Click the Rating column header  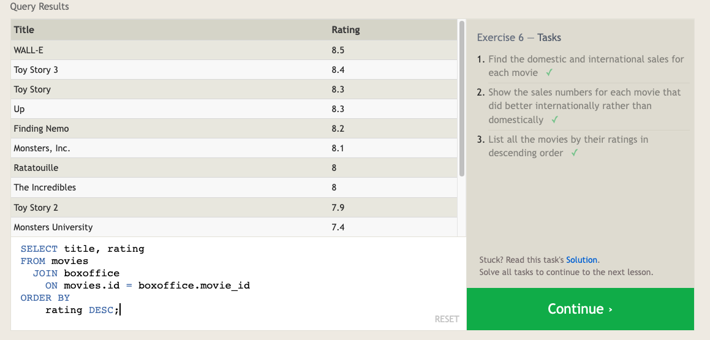point(346,29)
